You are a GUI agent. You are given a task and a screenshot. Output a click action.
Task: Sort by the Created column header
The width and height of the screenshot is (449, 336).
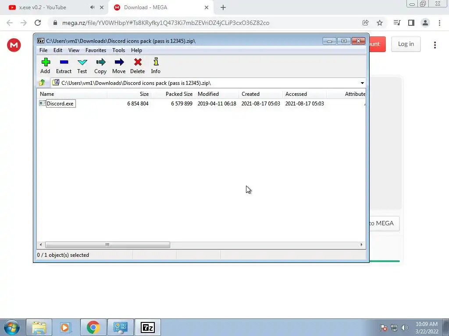pyautogui.click(x=260, y=94)
